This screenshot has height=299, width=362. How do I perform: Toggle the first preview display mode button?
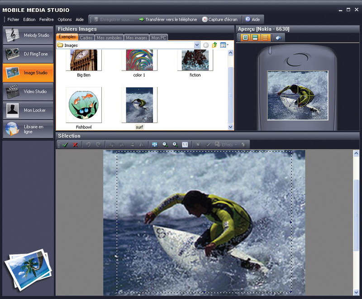(245, 38)
